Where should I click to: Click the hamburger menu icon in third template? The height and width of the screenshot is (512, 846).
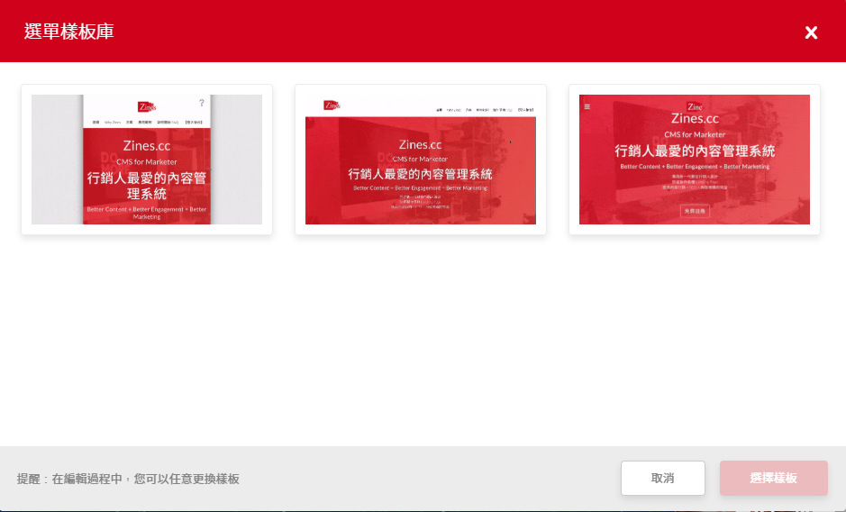click(587, 106)
